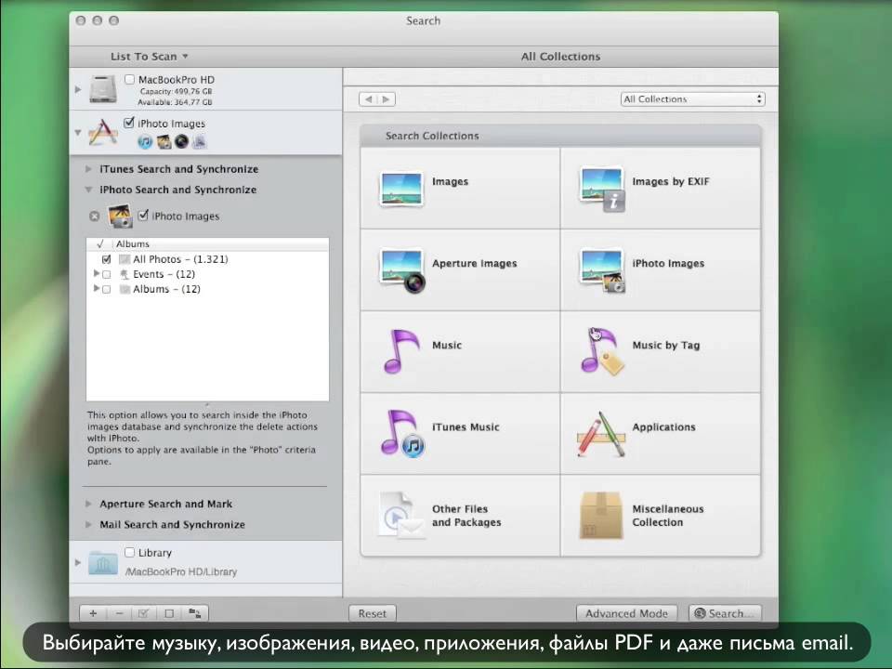Screen dimensions: 892x669
Task: Select 'All Photos – (1.321)' row text
Action: point(180,259)
